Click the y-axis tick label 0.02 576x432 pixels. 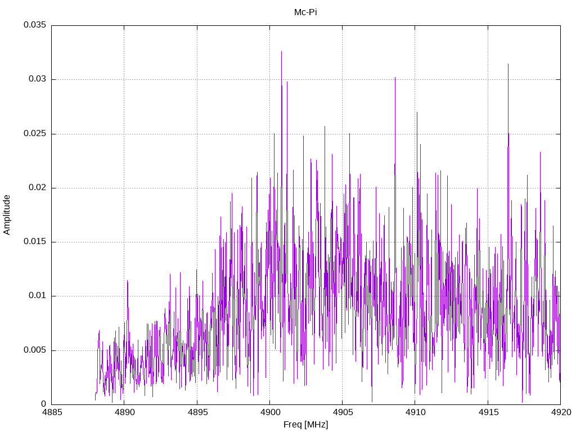(38, 187)
